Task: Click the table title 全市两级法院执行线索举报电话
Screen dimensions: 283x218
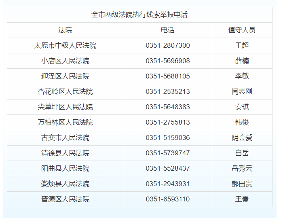Action: point(139,15)
